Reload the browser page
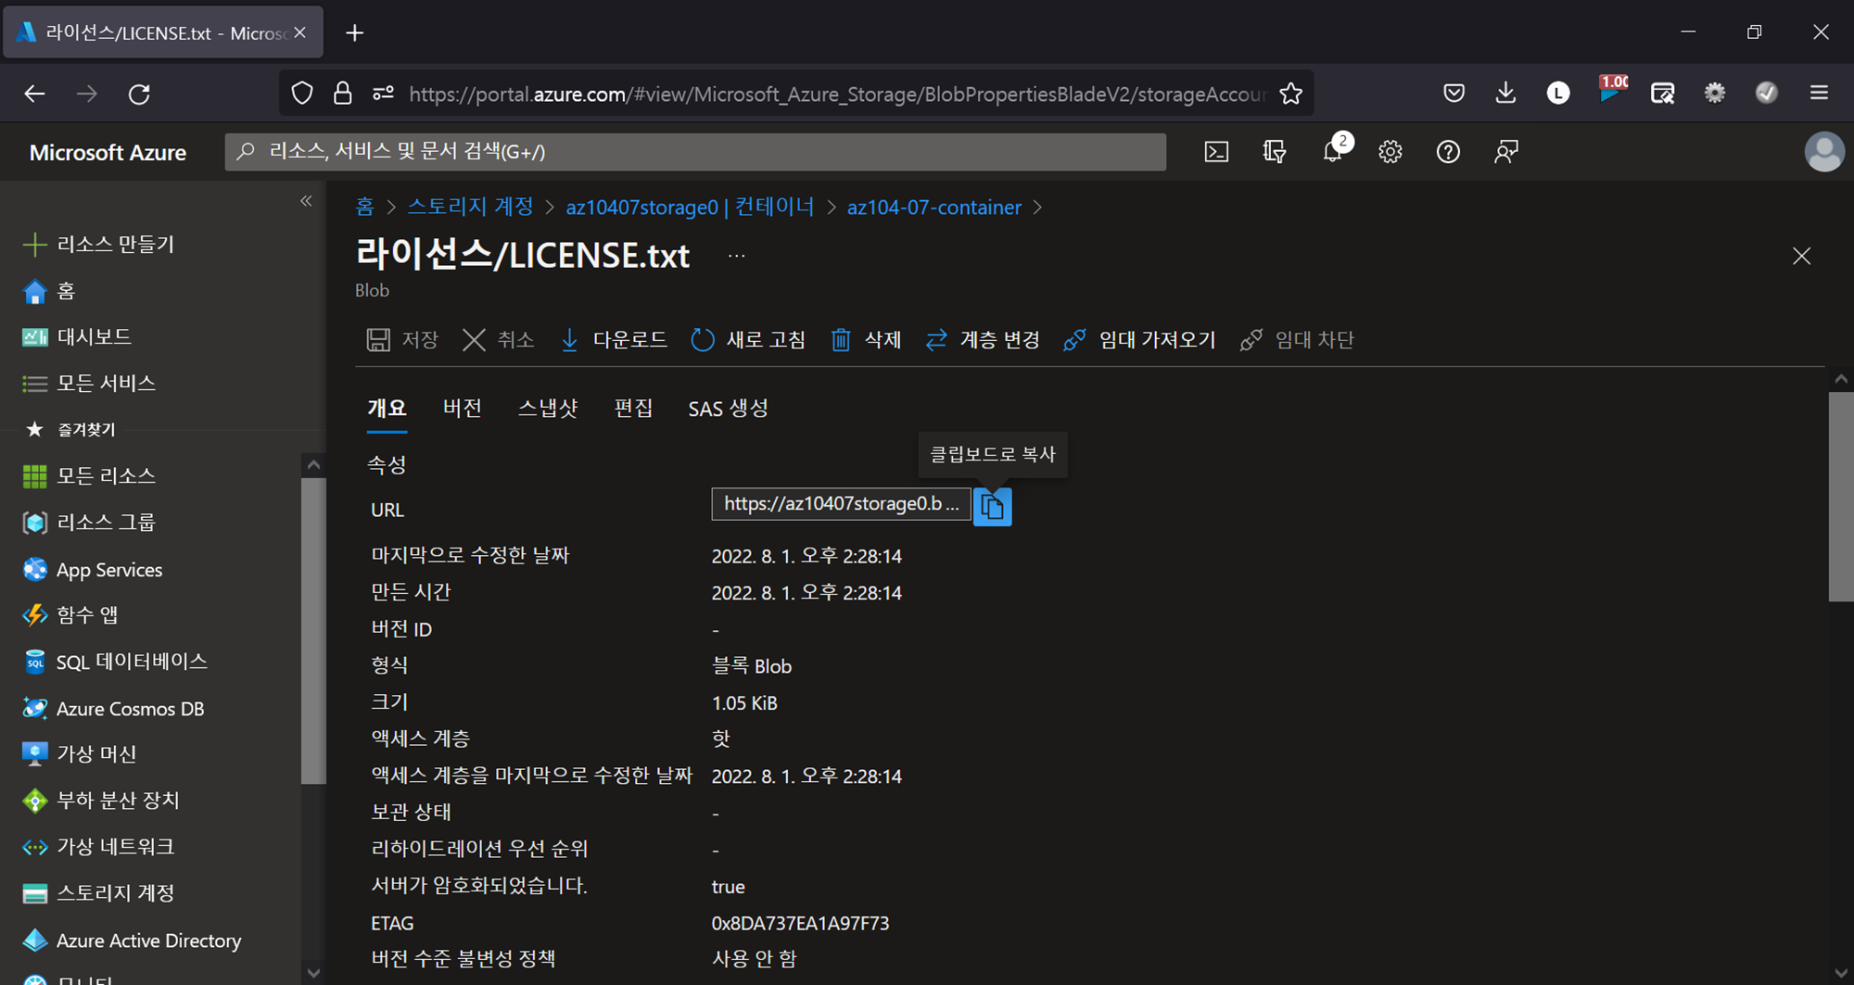1854x985 pixels. point(139,94)
